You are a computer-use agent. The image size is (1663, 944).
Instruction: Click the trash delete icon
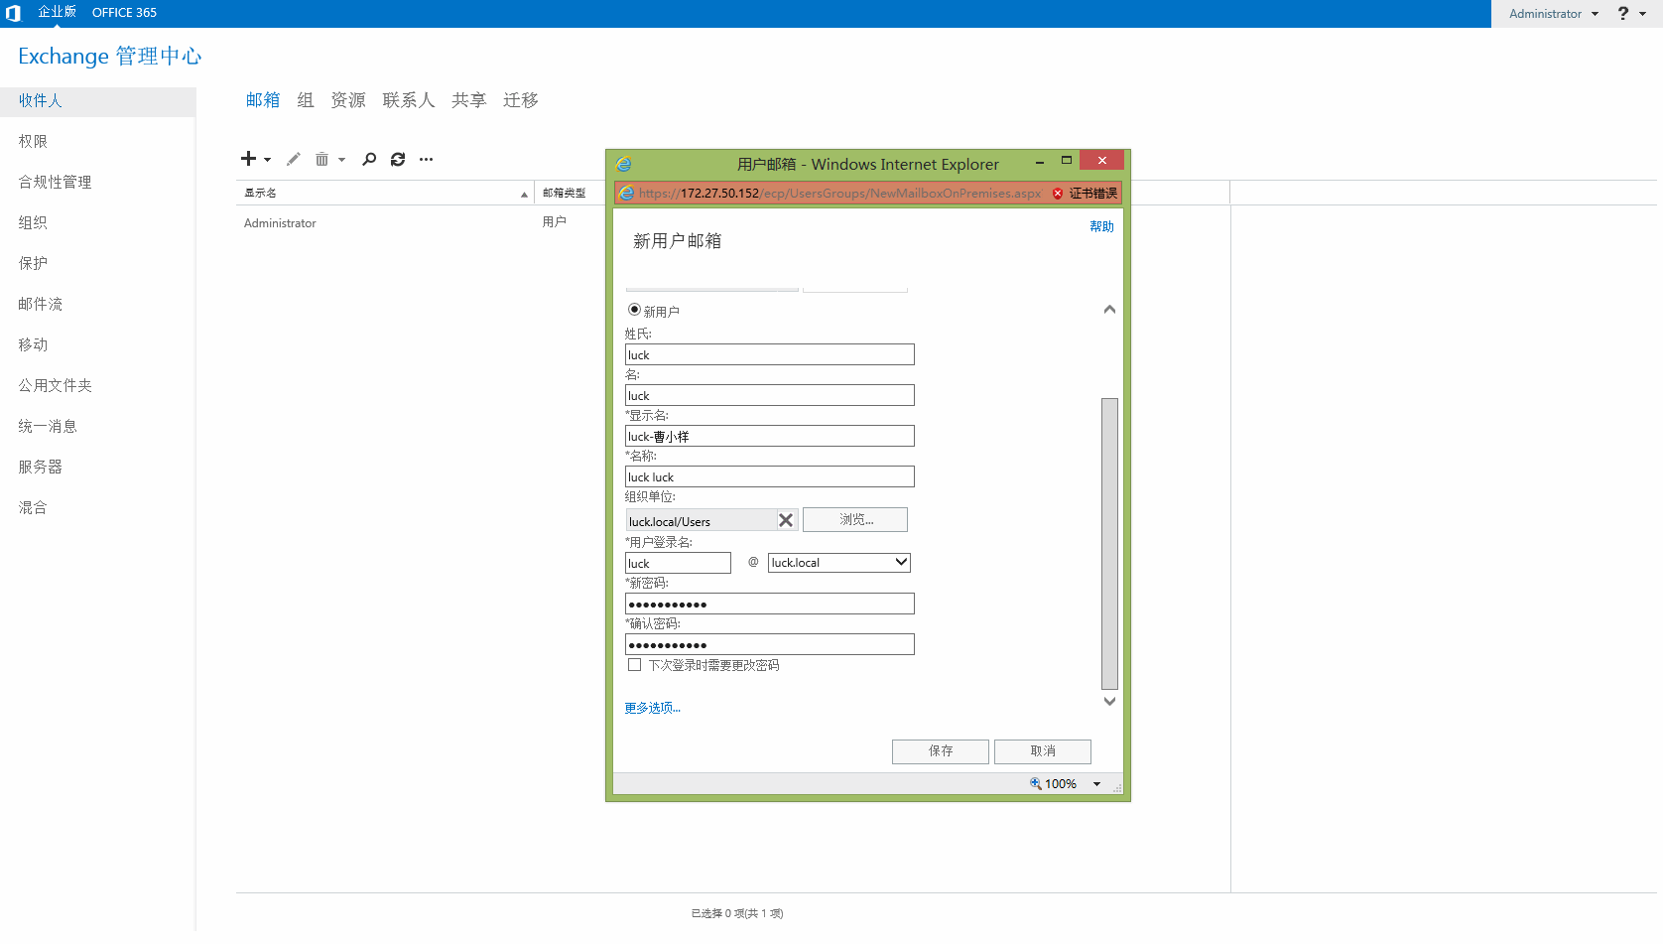(x=321, y=159)
